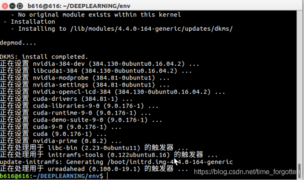Select the line 'DKMS: install completed.'
Image resolution: width=304 pixels, height=180 pixels.
coord(44,57)
